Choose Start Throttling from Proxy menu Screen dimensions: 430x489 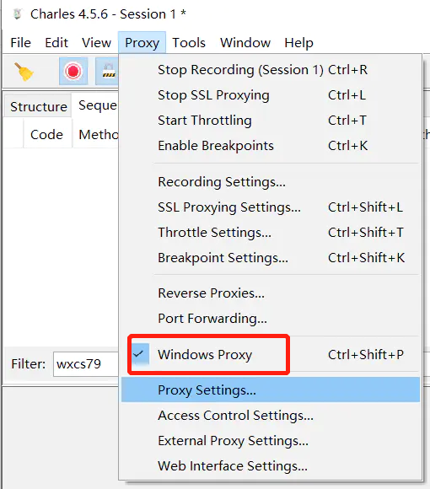271,121
